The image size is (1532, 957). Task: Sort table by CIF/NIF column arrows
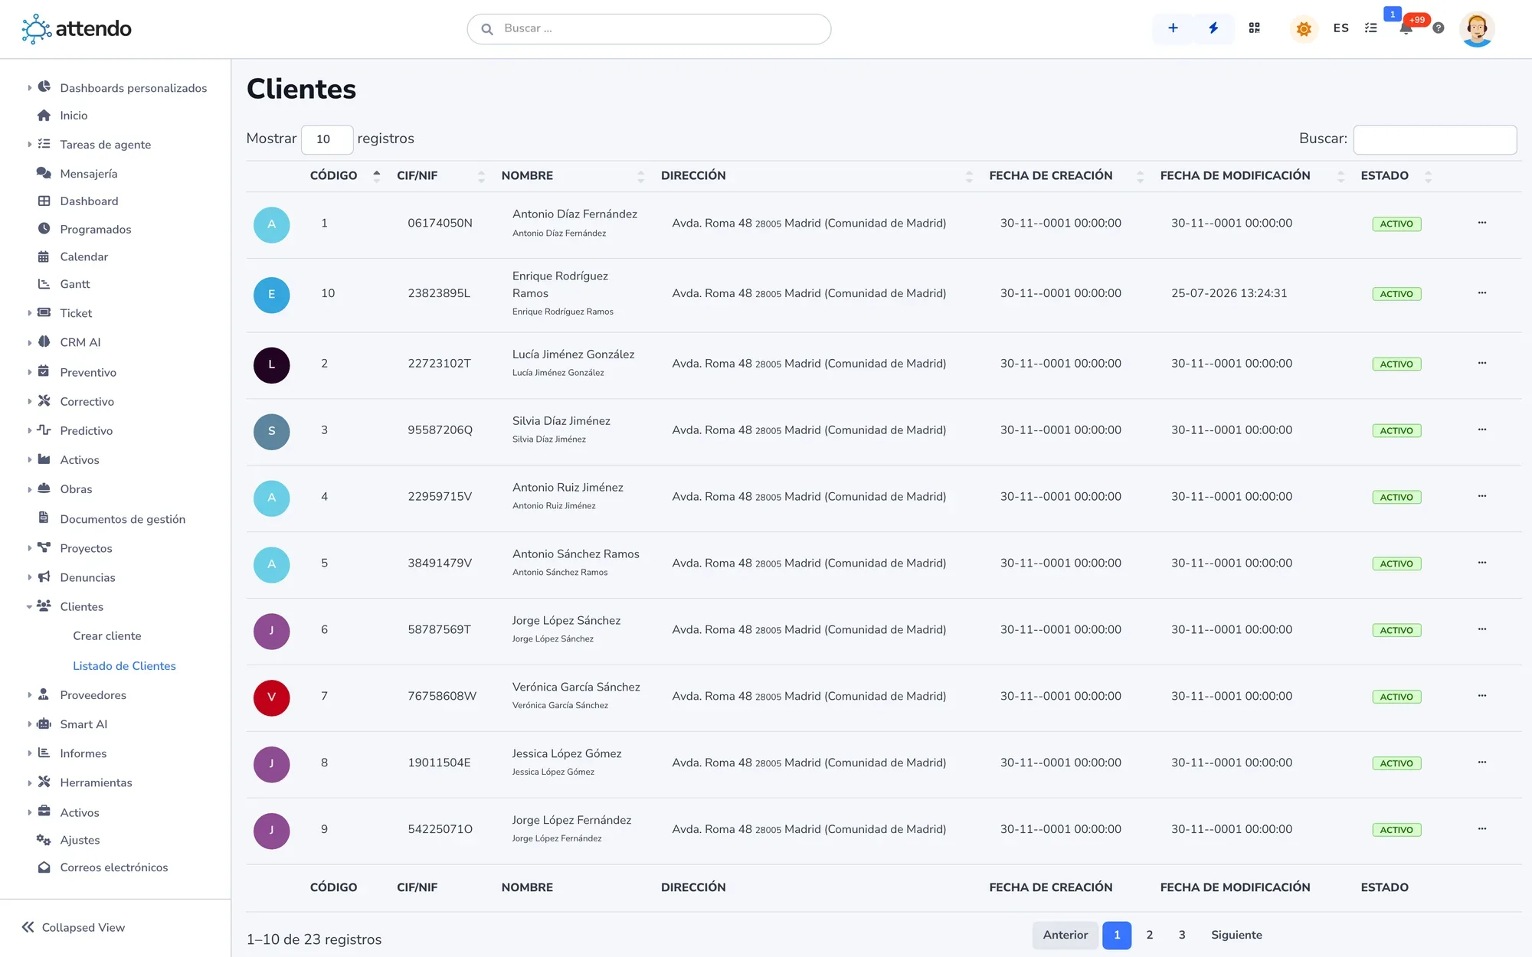(481, 176)
